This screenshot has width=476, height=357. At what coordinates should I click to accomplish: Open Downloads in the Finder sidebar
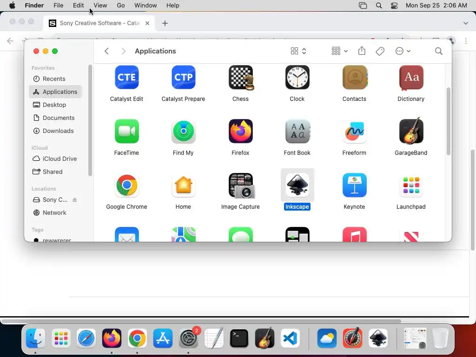(55, 131)
